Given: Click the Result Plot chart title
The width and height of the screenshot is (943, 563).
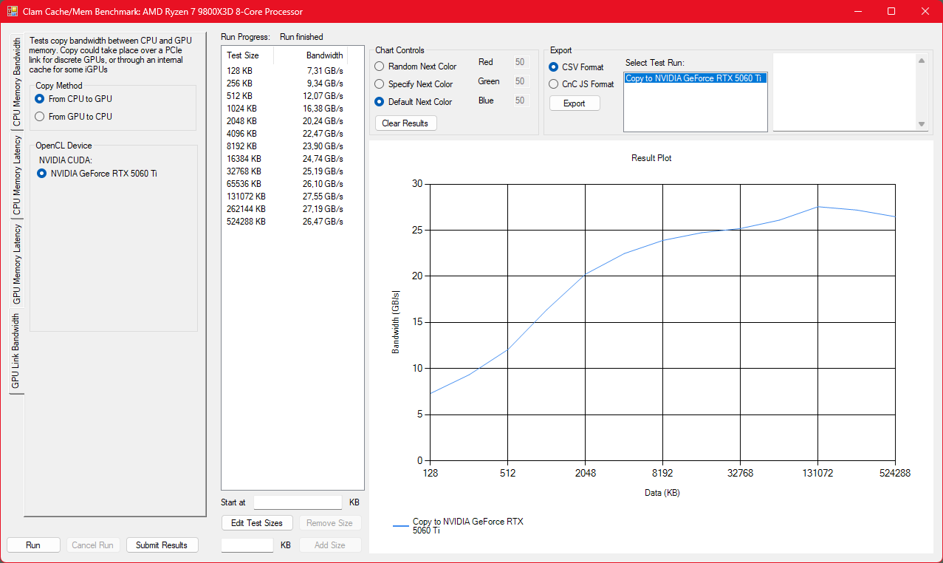Looking at the screenshot, I should pos(651,158).
